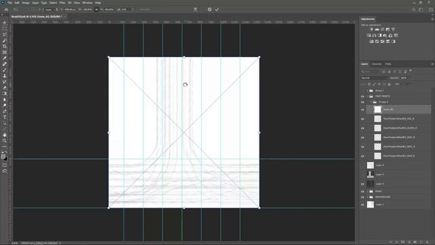Select the Move tool
The image size is (435, 245).
(5, 22)
